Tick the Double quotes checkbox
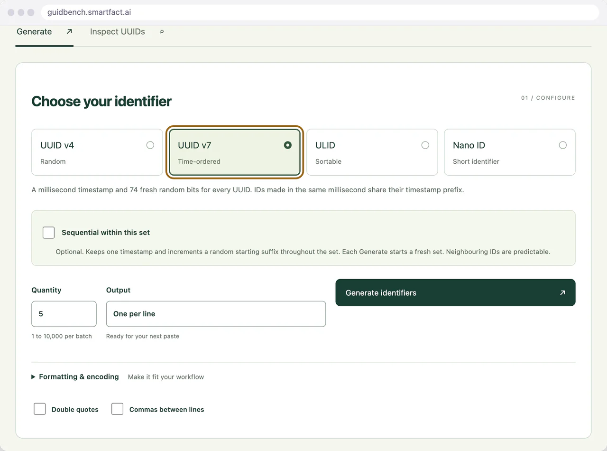 (x=40, y=409)
